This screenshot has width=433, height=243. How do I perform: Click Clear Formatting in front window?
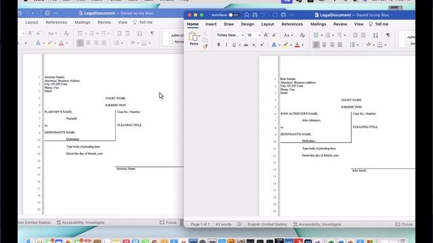tap(302, 35)
